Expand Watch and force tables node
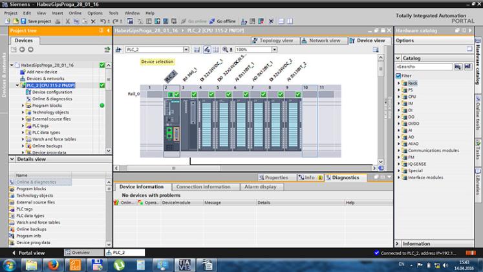483x272 pixels. click(23, 139)
